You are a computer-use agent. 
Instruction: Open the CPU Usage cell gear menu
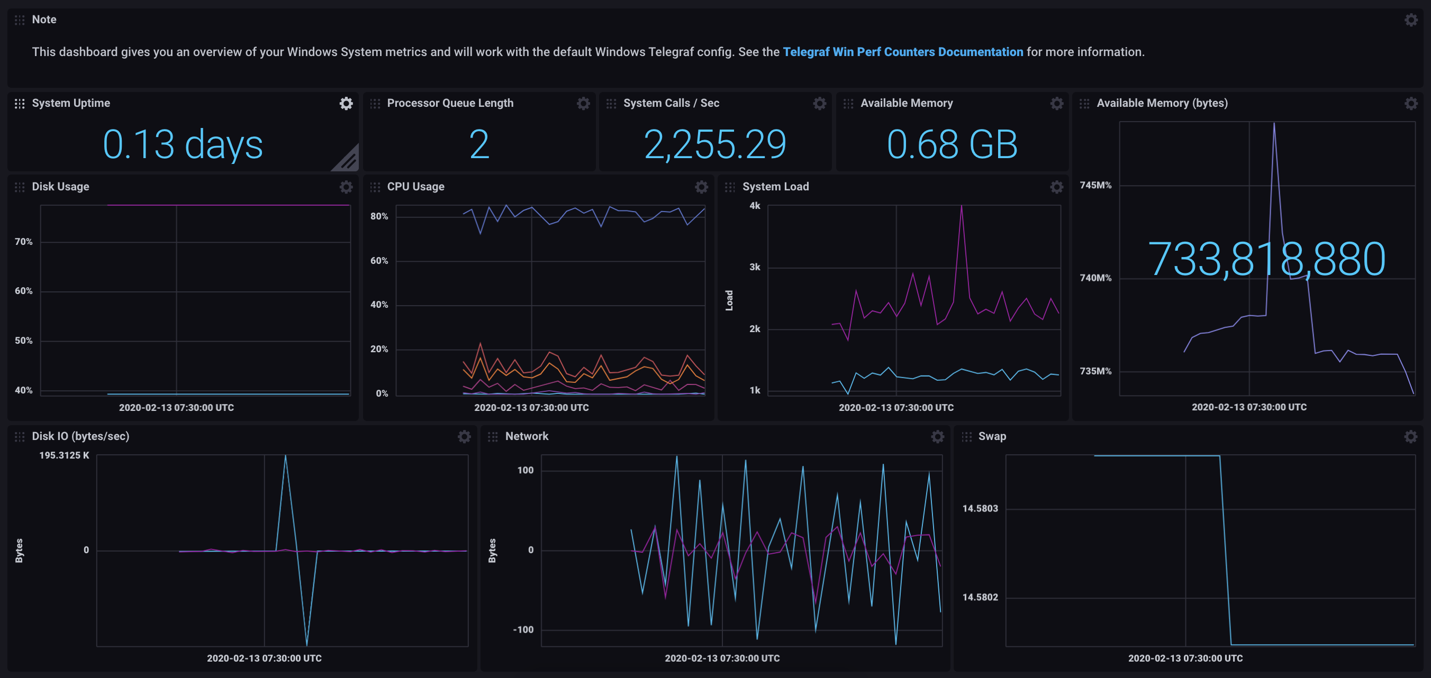702,187
